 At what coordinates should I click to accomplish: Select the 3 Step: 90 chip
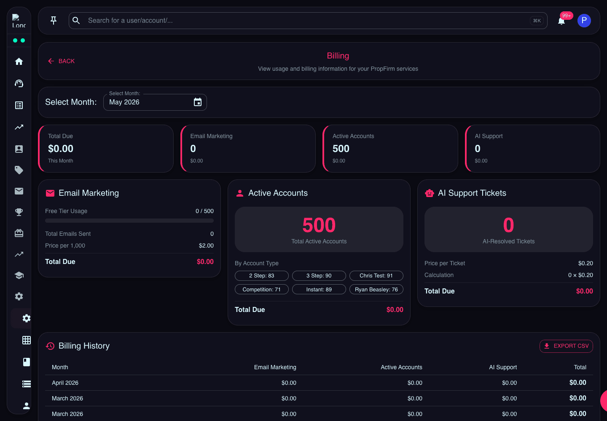(319, 276)
